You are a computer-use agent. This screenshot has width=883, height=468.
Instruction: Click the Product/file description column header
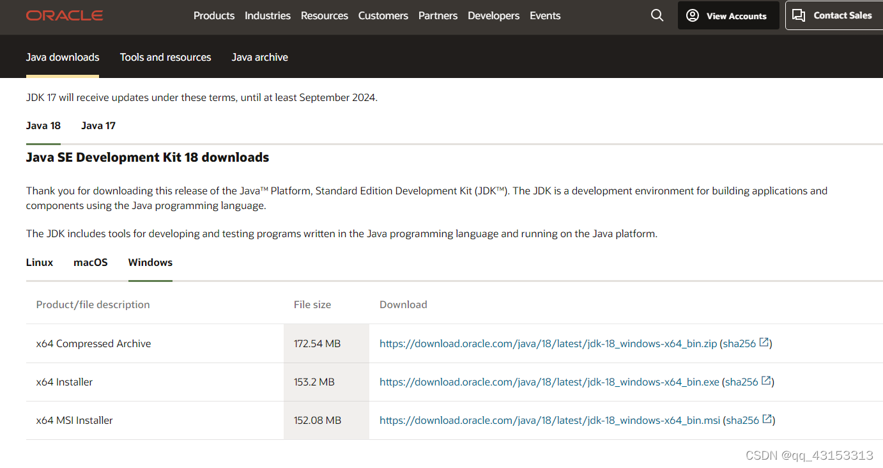[x=93, y=304]
